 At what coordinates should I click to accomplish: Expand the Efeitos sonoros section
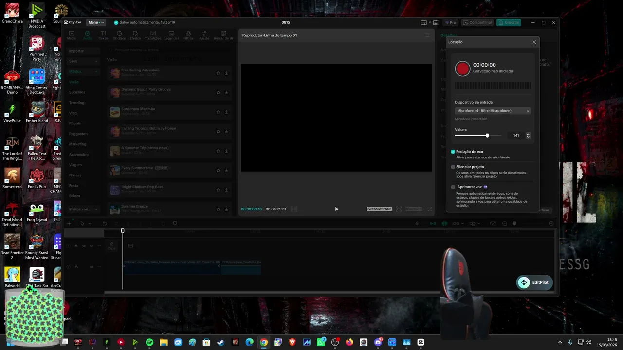(x=83, y=209)
